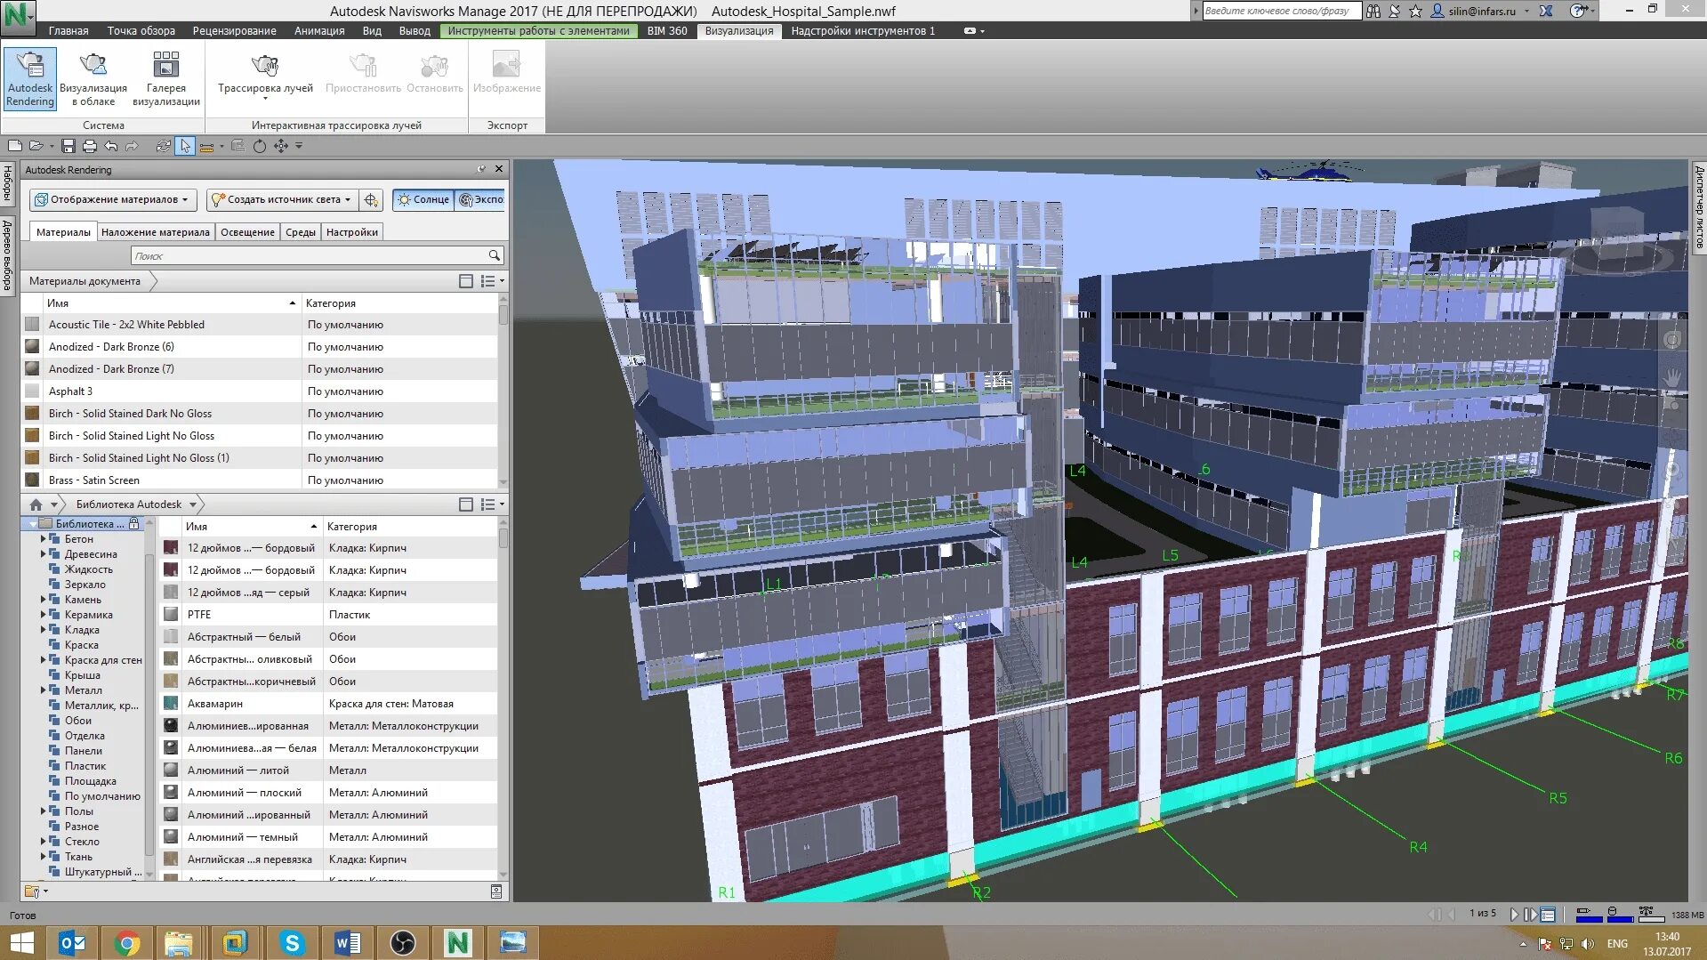This screenshot has height=960, width=1707.
Task: Start Трассировка лучей ray tracing
Action: pos(265,75)
